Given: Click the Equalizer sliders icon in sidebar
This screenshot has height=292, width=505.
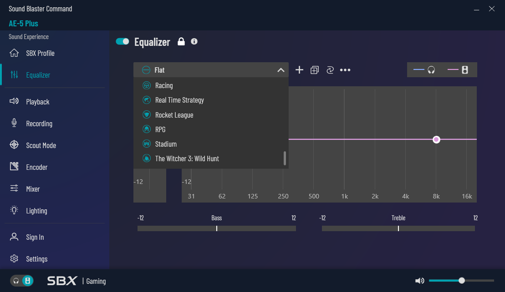Looking at the screenshot, I should coord(14,74).
